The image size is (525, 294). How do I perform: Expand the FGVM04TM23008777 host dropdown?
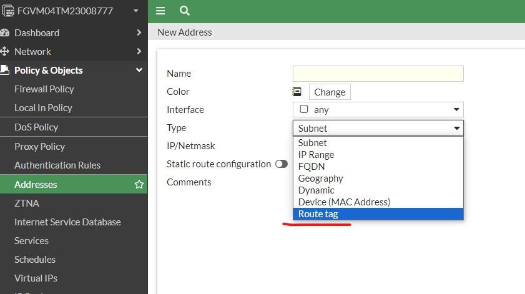point(136,11)
